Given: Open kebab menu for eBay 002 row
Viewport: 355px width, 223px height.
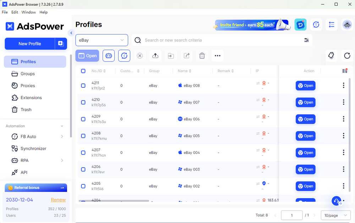Looking at the screenshot, I should 343,186.
